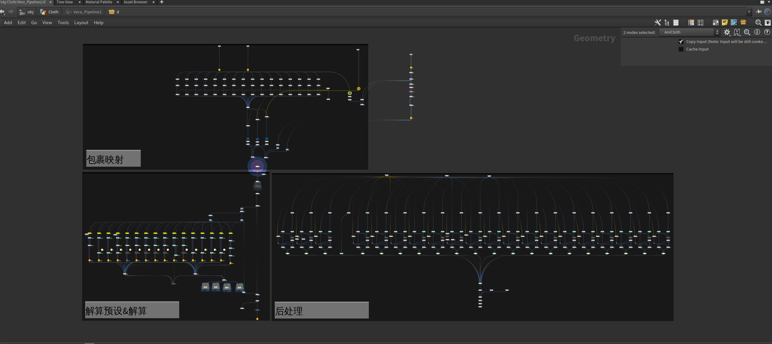Go forward with the right arrow
Screen dimensions: 772x344
coord(11,12)
